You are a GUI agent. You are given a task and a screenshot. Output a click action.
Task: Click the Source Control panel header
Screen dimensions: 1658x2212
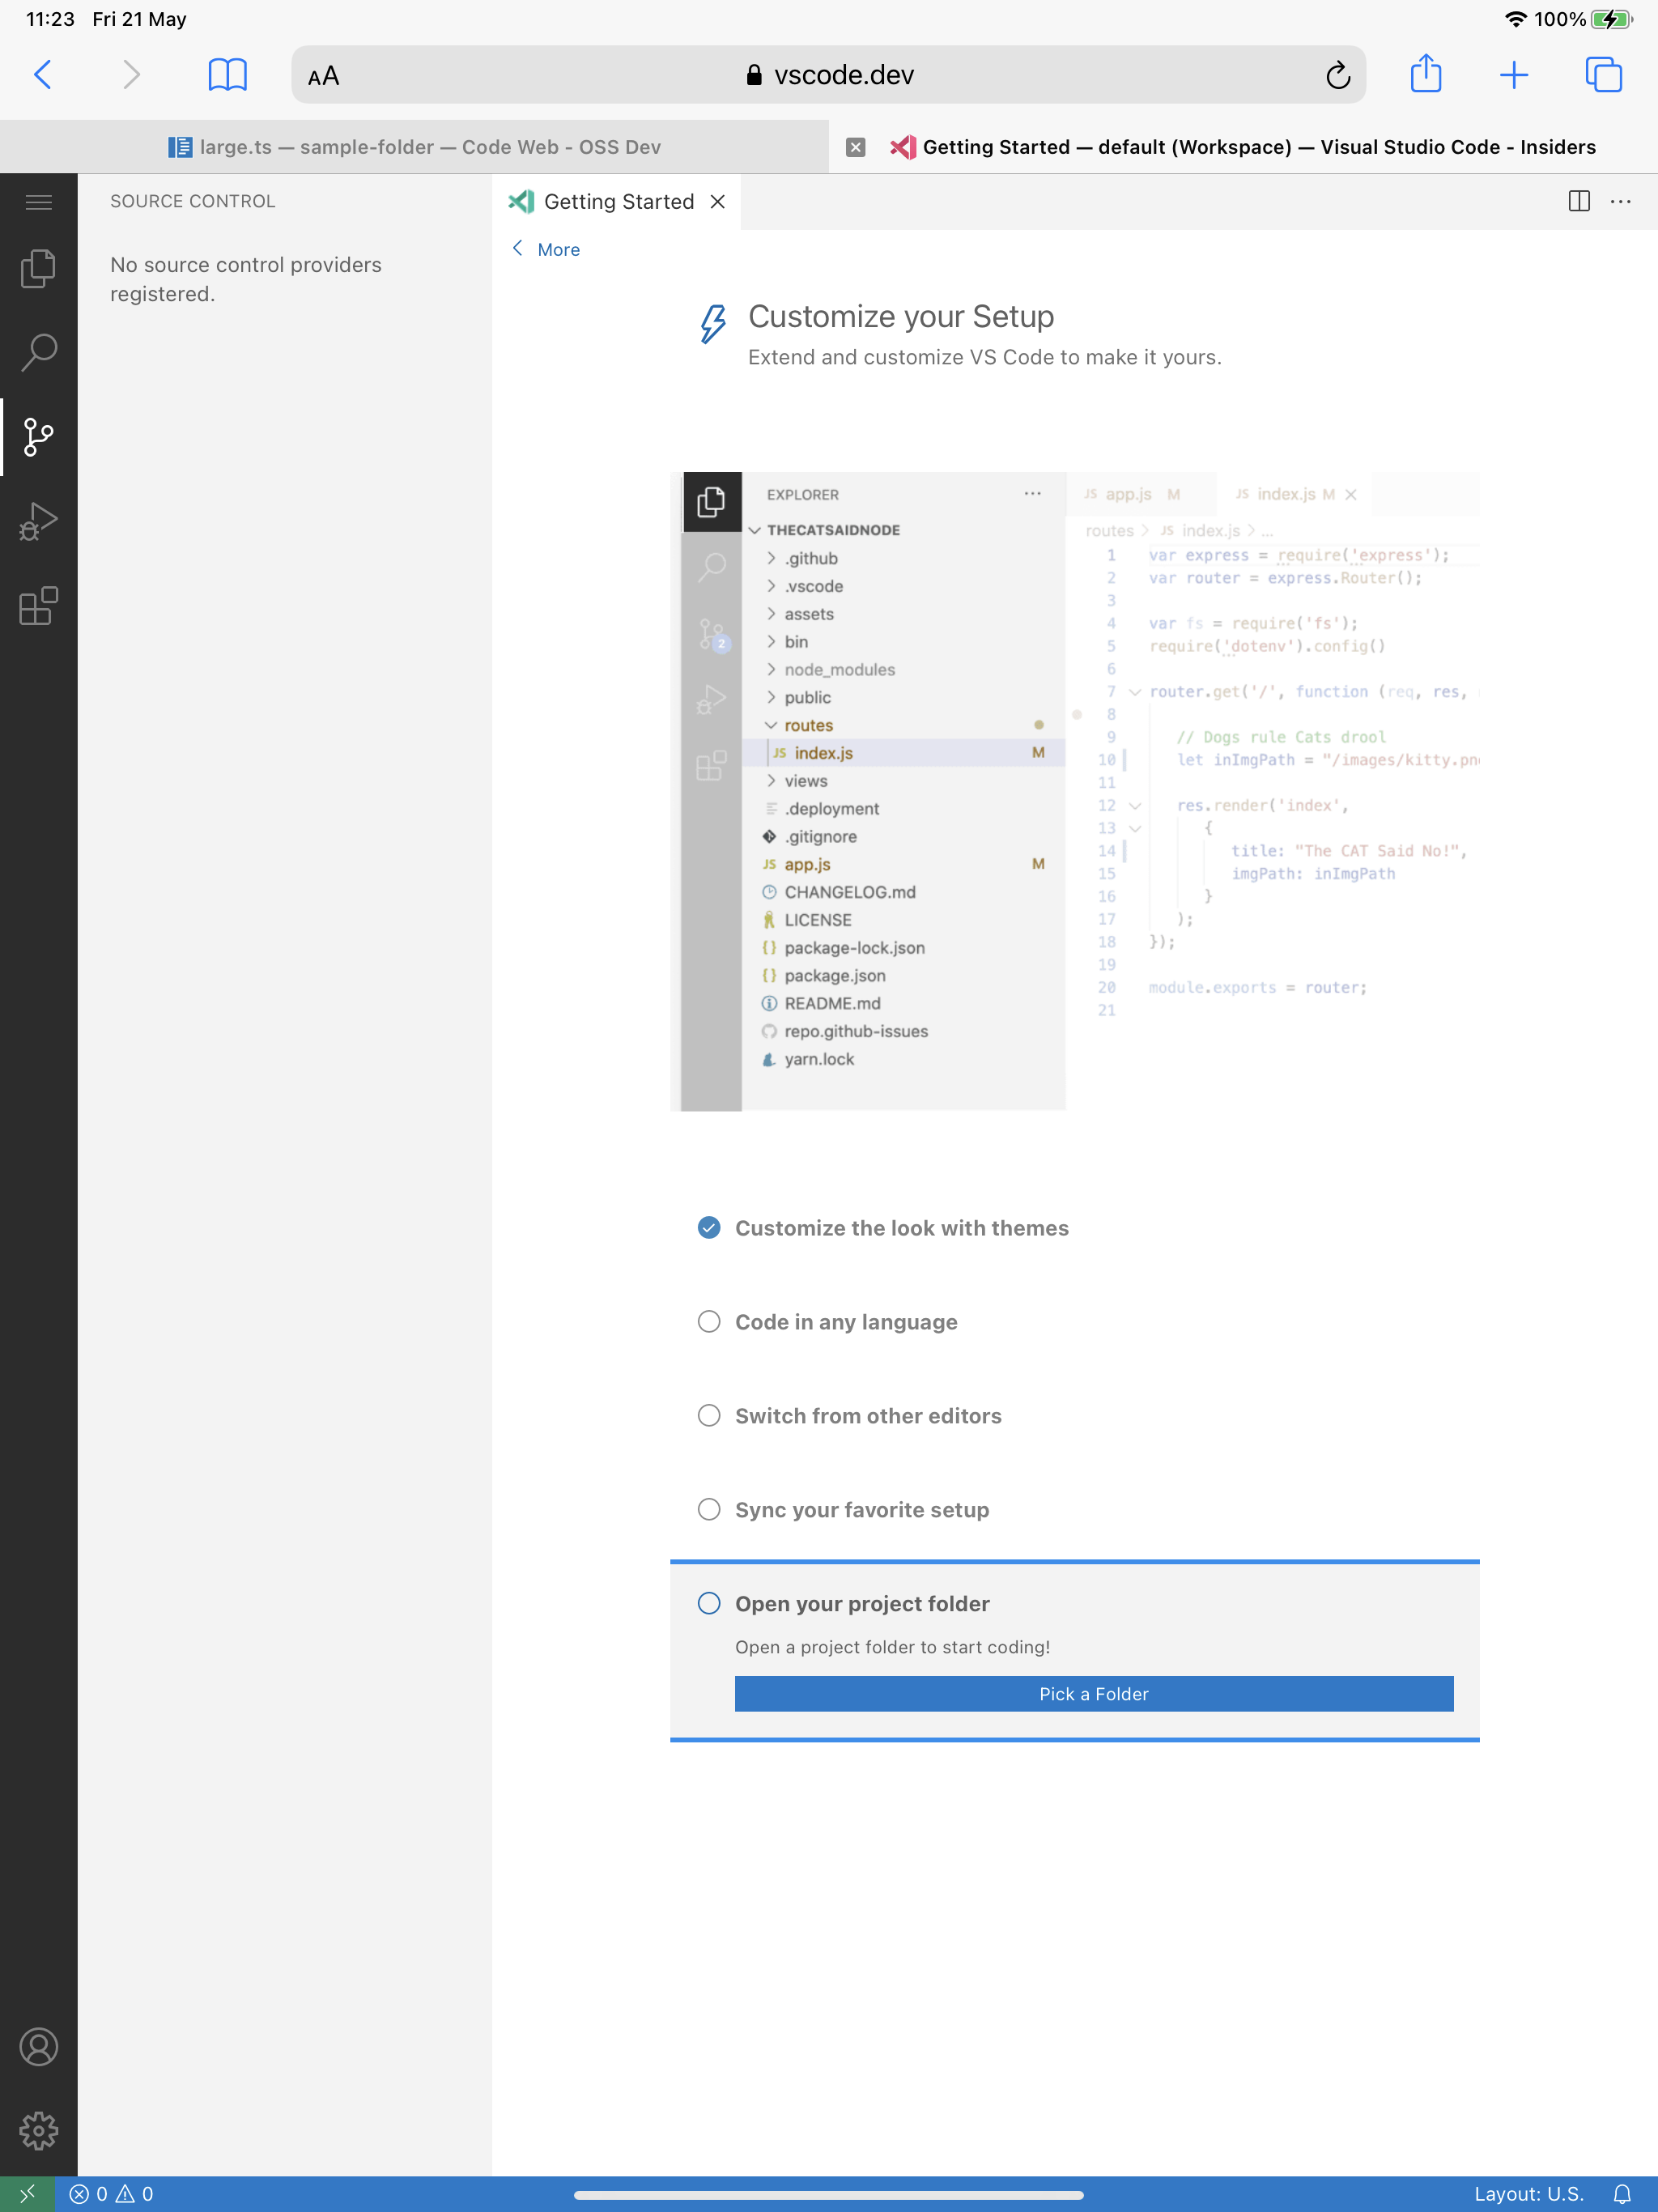pyautogui.click(x=193, y=201)
